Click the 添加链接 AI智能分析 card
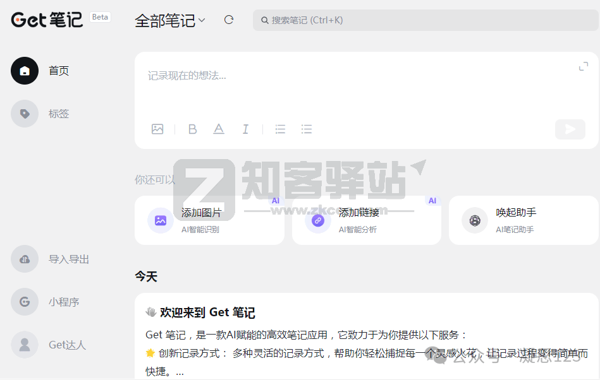Image resolution: width=600 pixels, height=380 pixels. coord(366,220)
